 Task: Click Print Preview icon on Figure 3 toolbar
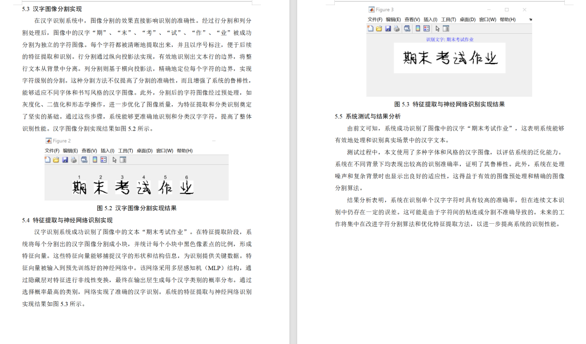tap(407, 29)
